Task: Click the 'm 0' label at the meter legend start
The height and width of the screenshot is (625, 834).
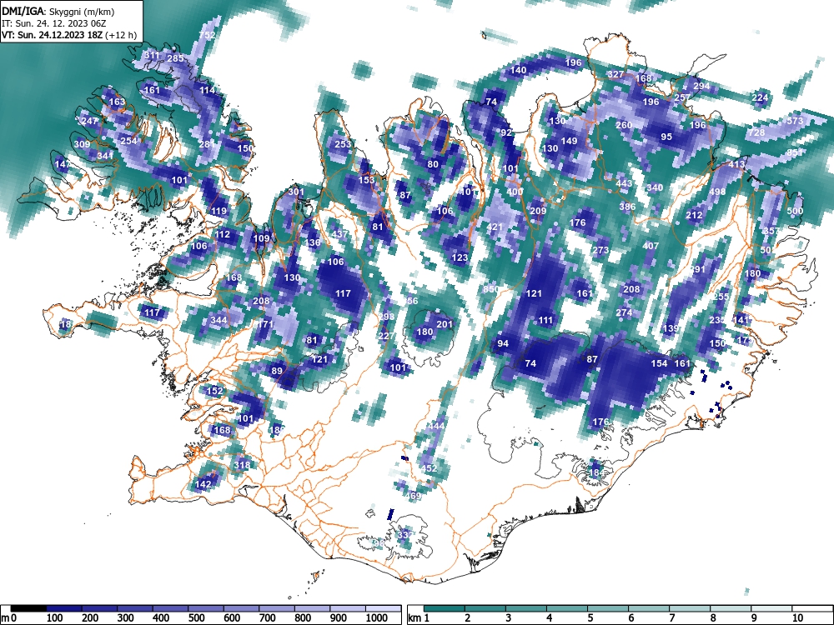Action: (x=8, y=618)
